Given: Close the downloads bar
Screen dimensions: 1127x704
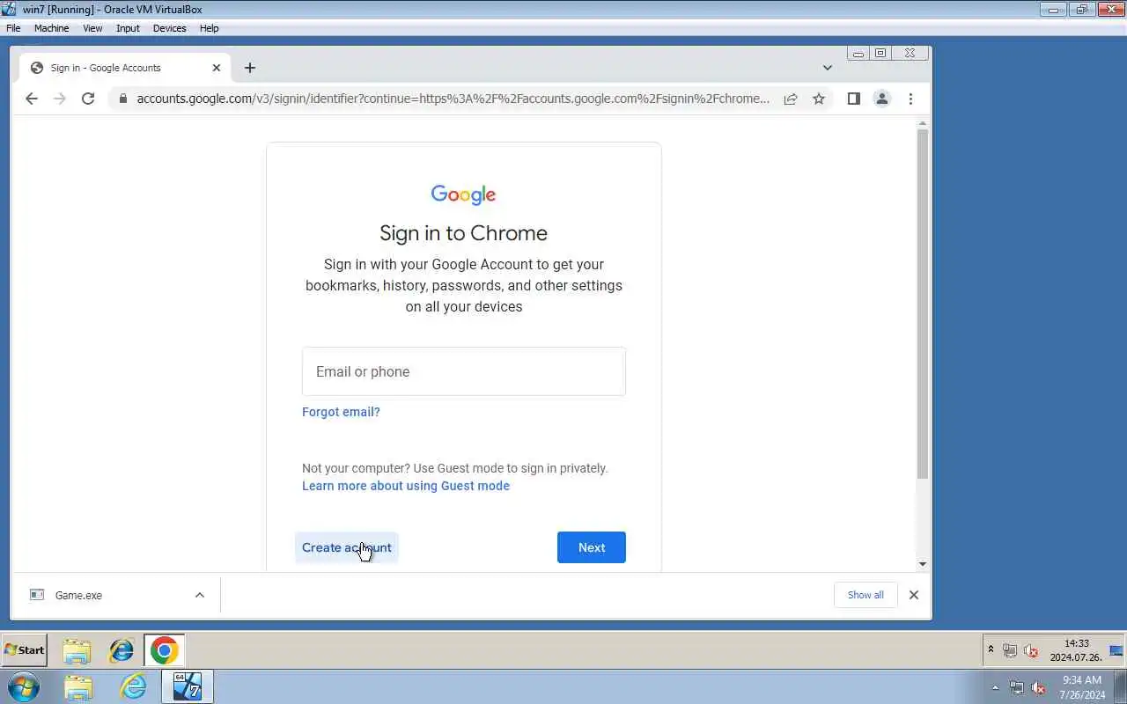Looking at the screenshot, I should 914,595.
